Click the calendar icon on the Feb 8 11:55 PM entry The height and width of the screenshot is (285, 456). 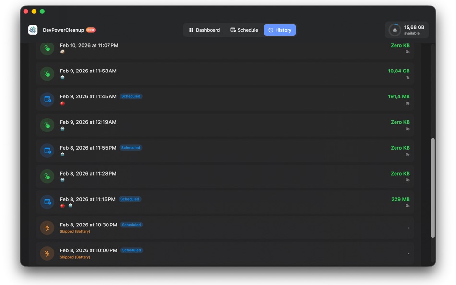pos(47,151)
